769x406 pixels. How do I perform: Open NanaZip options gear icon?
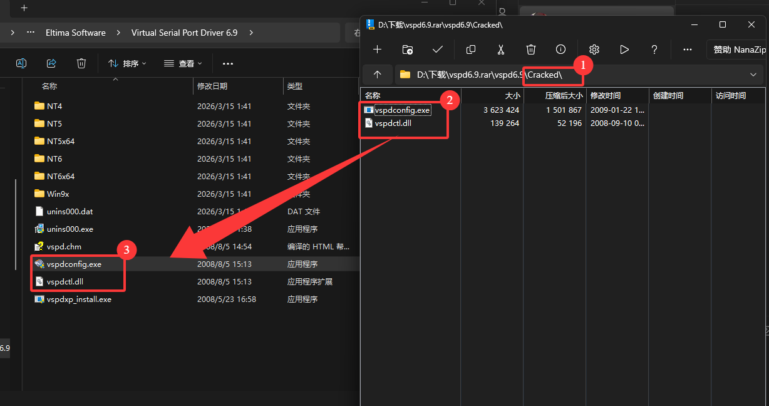pos(594,49)
